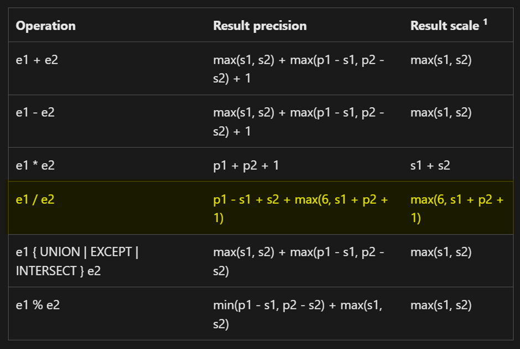The width and height of the screenshot is (520, 349).
Task: Click the highlighted division result scale formula
Action: (x=457, y=208)
